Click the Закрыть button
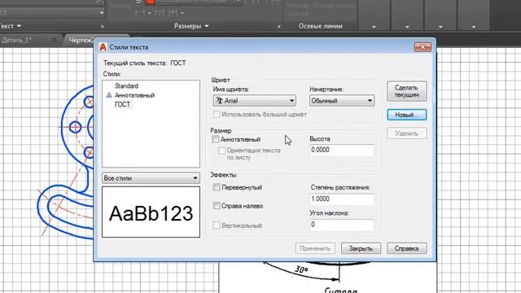The image size is (521, 293). [x=361, y=248]
